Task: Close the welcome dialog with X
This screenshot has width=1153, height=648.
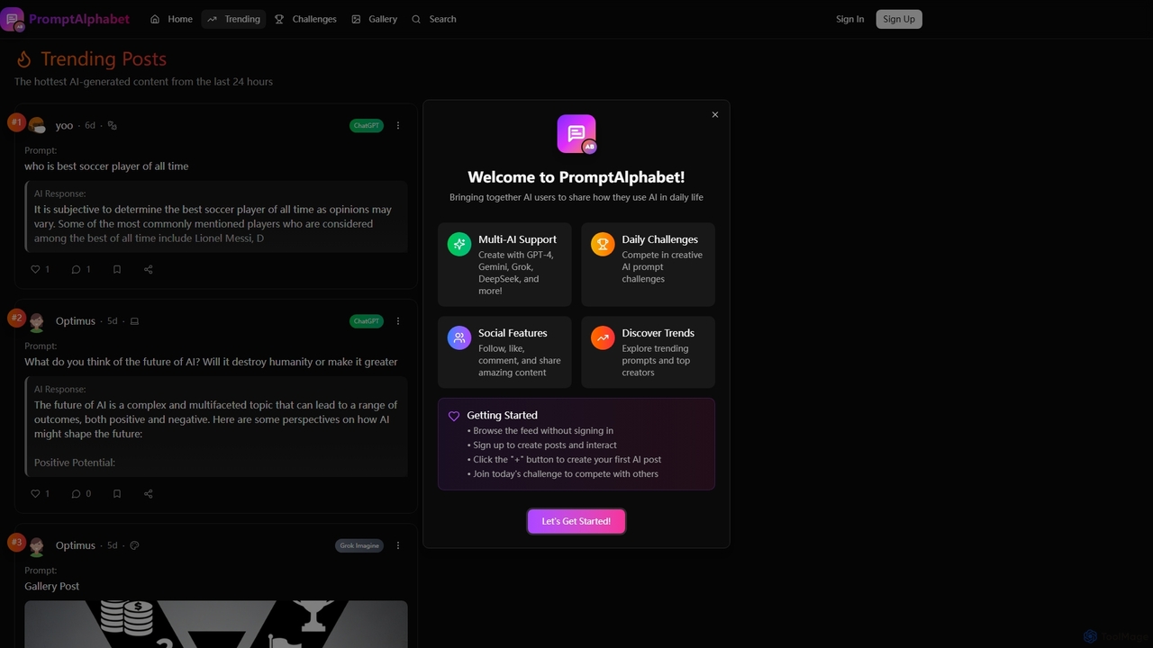Action: (715, 114)
